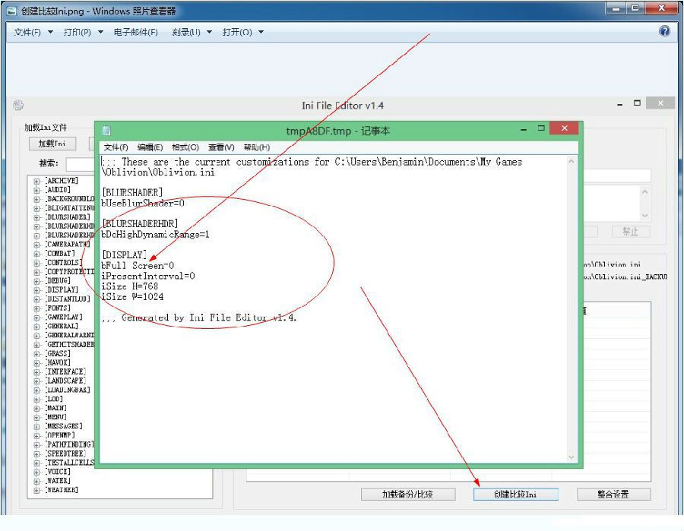
Task: Click the bDoHighDynamicRange=1 line
Action: [x=155, y=235]
